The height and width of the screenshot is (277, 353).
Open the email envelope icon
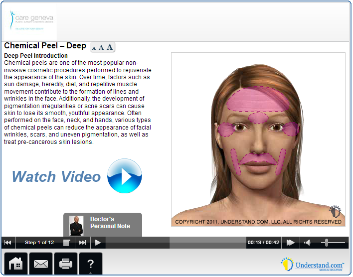[41, 264]
